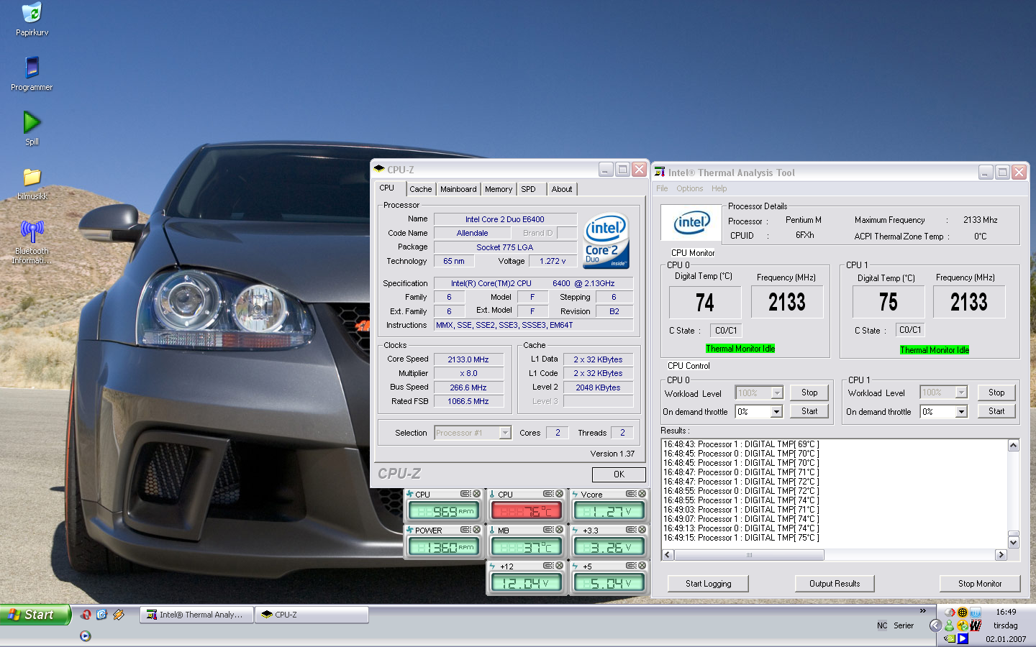Launch Winamp from the quick launch bar

(x=119, y=615)
